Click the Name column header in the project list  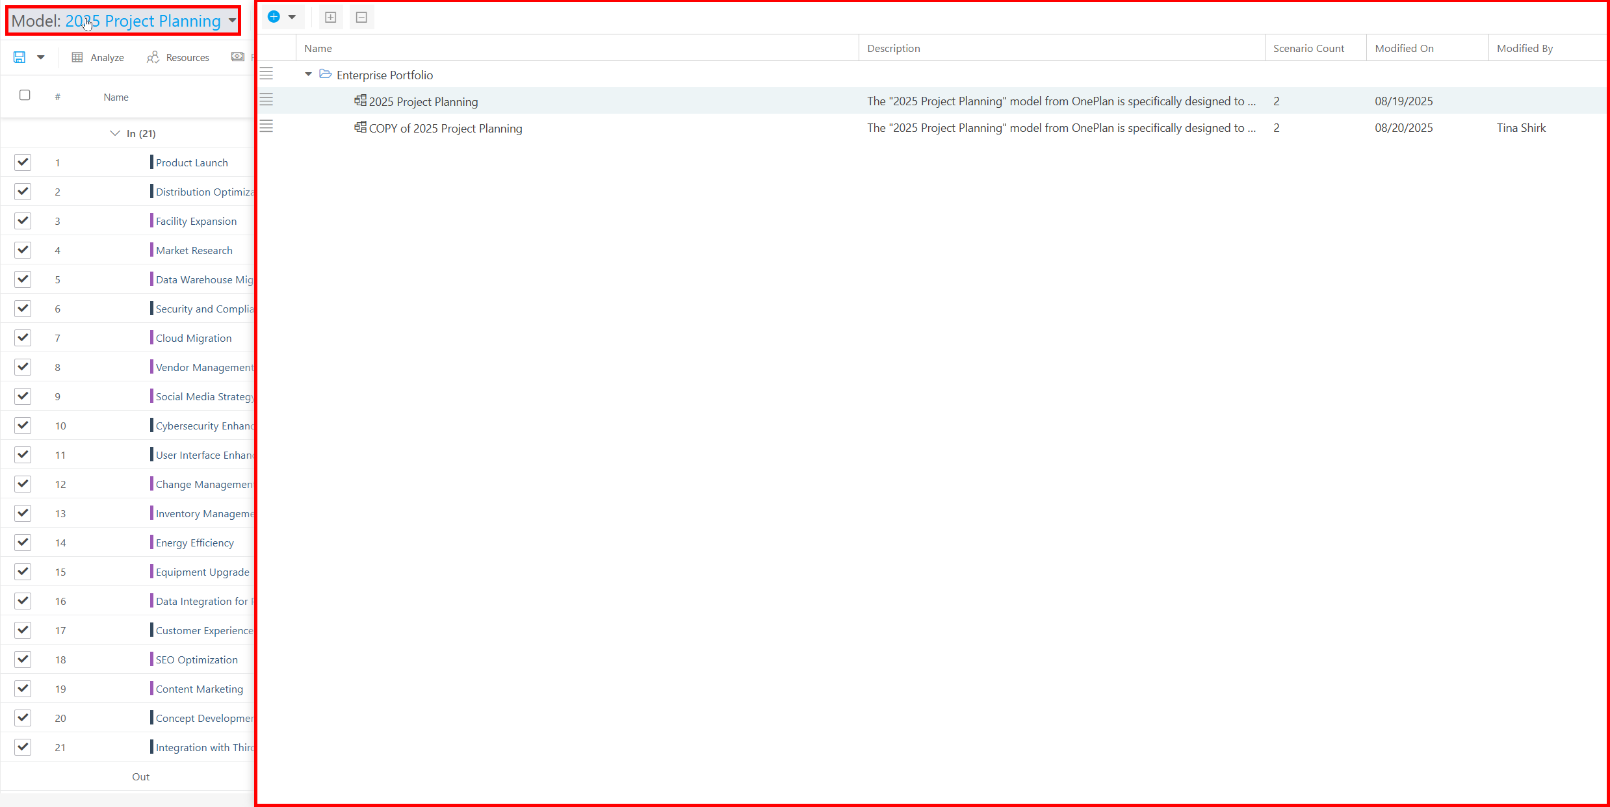pos(116,97)
